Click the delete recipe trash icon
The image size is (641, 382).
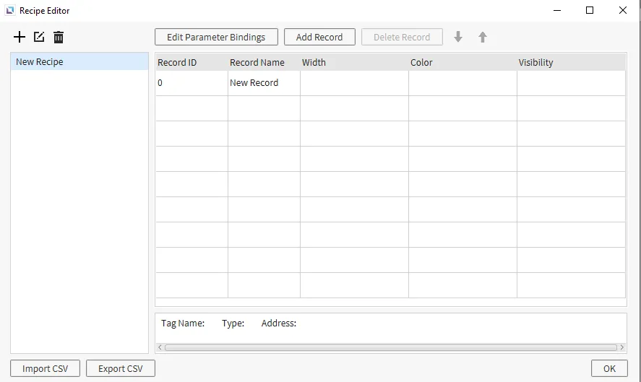(x=59, y=37)
